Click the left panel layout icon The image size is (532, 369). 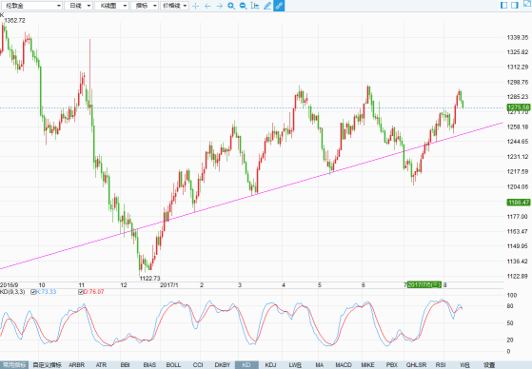pos(503,5)
